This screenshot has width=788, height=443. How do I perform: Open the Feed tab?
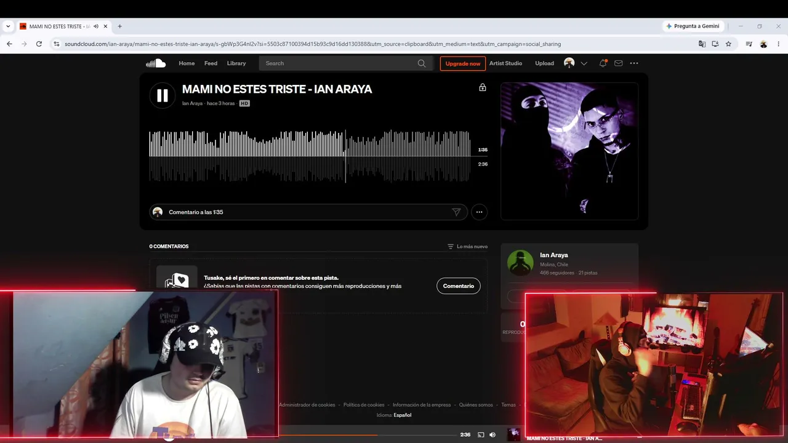pyautogui.click(x=211, y=63)
